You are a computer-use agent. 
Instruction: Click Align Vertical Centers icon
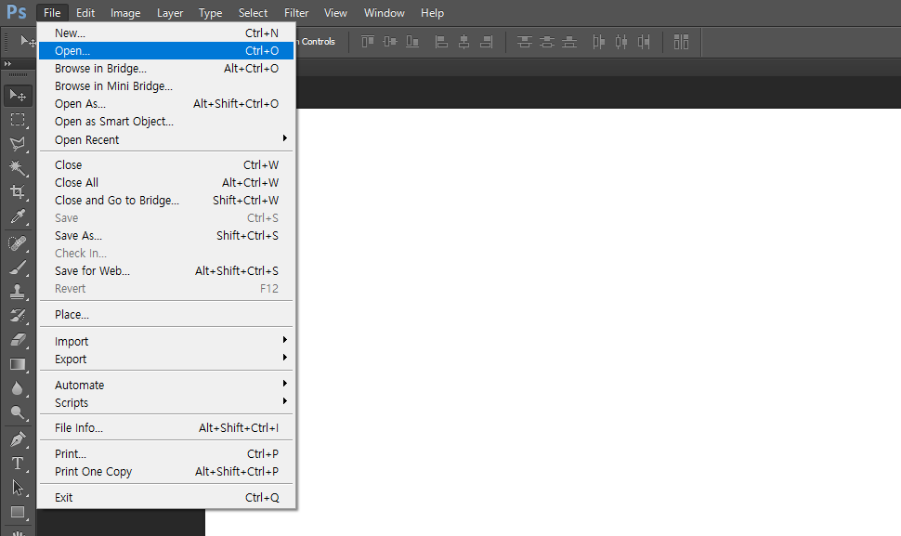(x=390, y=42)
